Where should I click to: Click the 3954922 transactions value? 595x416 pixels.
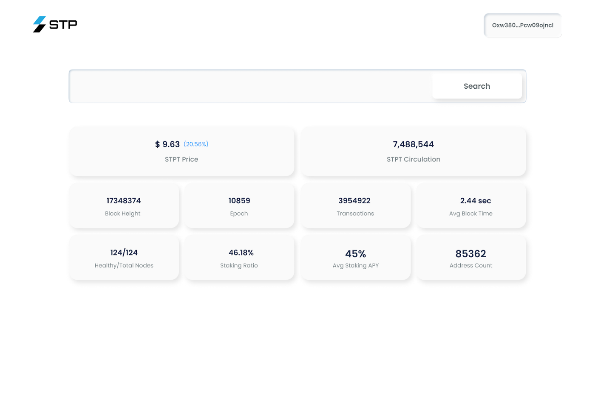(x=354, y=201)
